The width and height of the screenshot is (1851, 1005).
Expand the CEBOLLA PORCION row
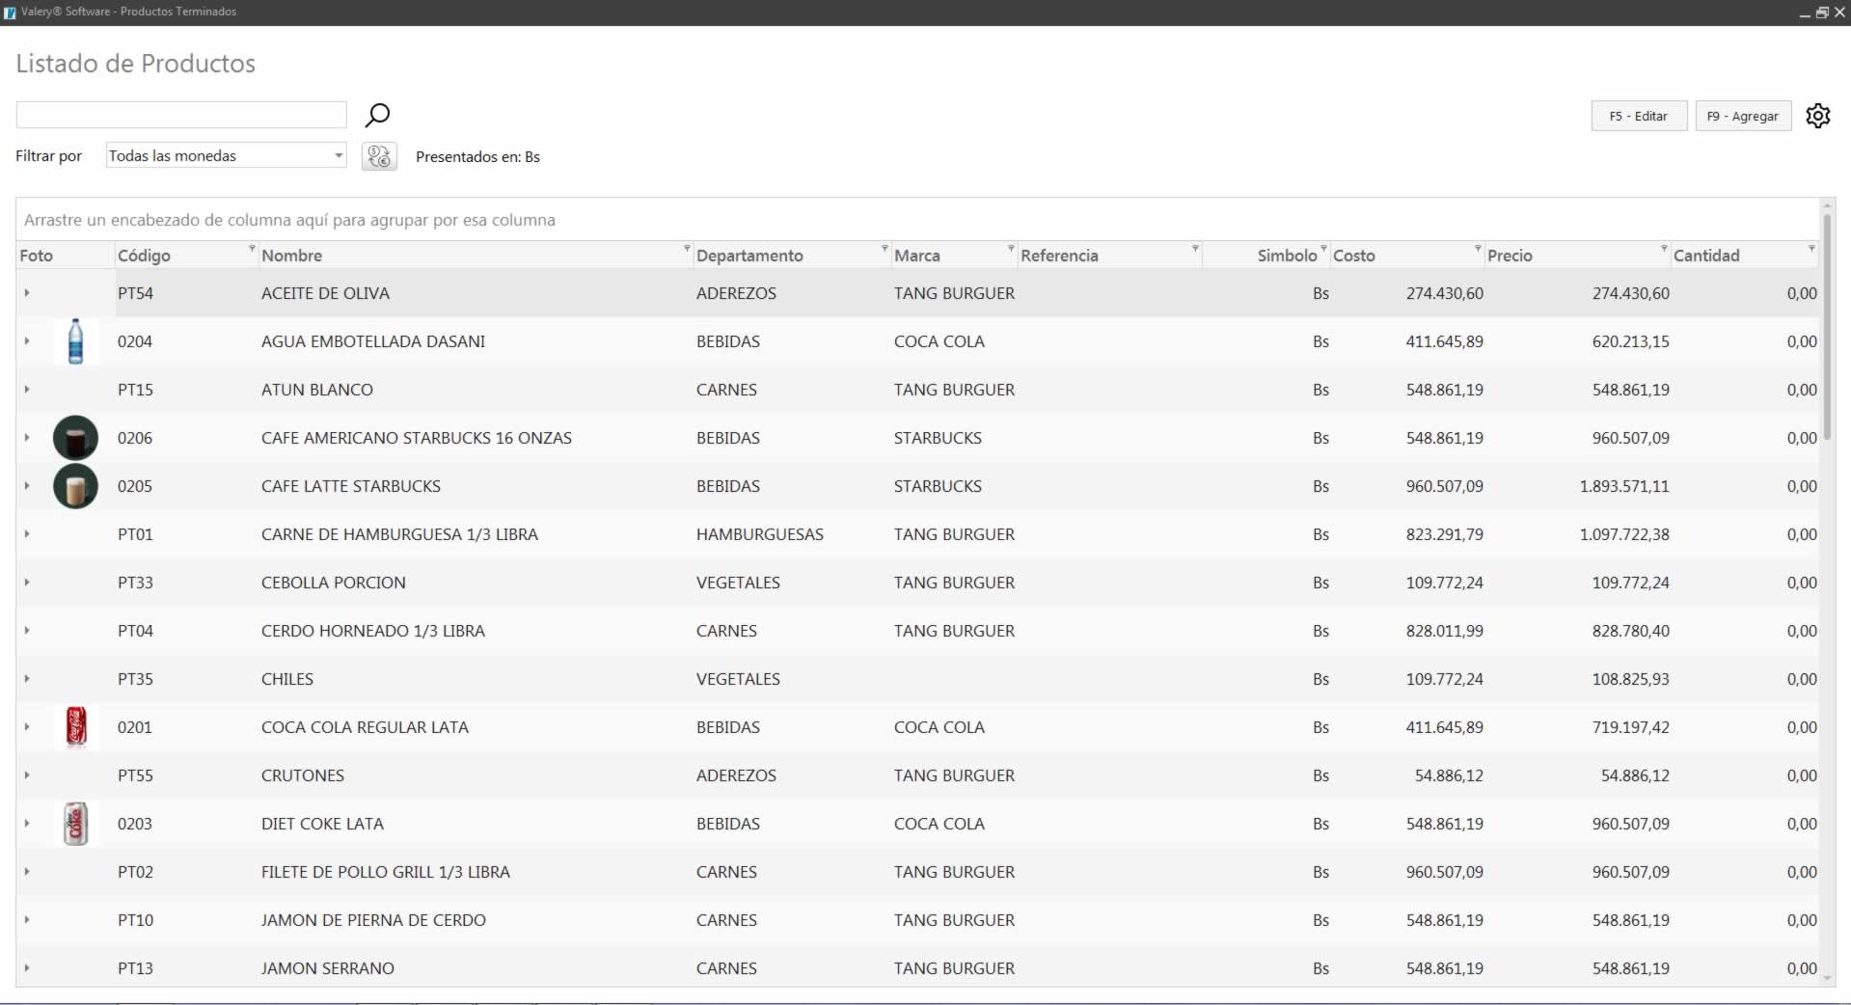[x=27, y=583]
